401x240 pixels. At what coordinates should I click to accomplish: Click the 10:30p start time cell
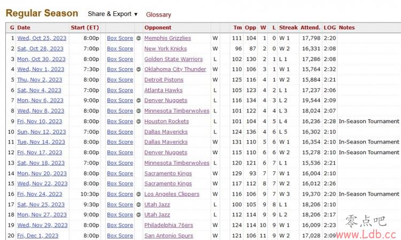point(90,194)
